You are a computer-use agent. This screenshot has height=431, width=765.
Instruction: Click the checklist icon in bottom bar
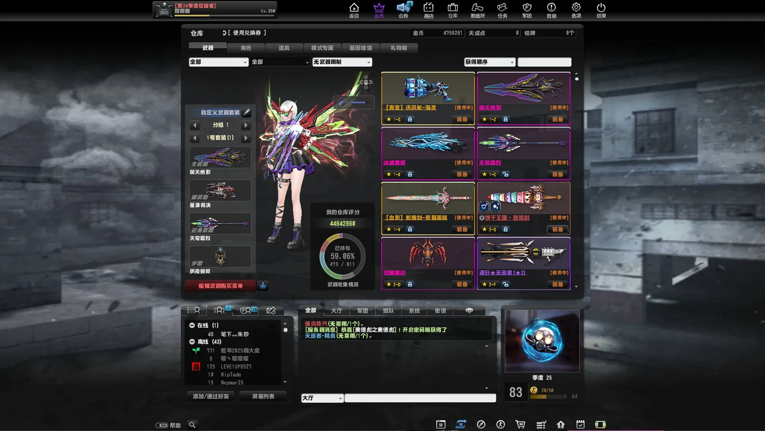(x=541, y=425)
